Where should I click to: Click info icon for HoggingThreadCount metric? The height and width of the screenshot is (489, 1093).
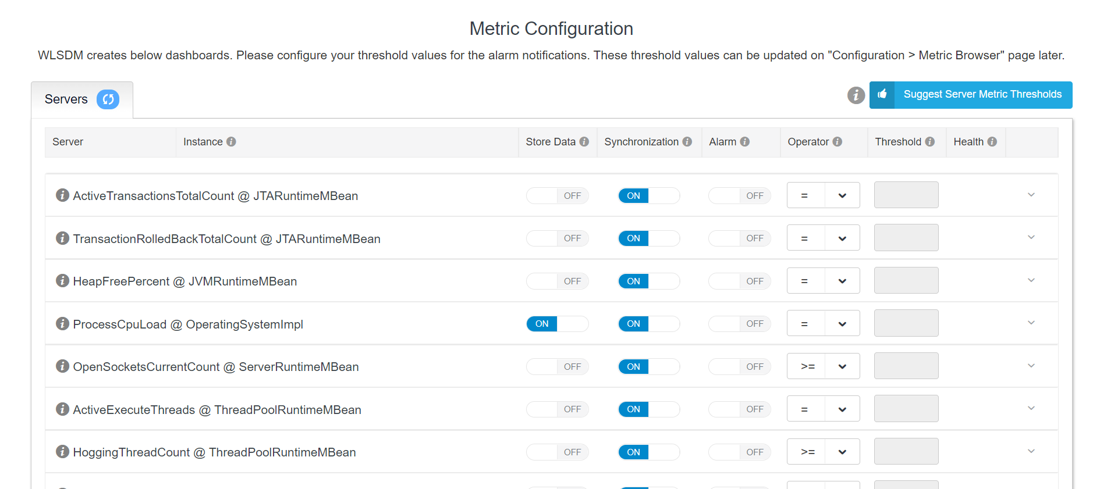(x=62, y=452)
